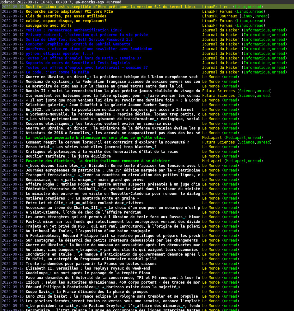Screen dimensions: 294x311
Task: Open the "Rust for Linux" kernel 6.1 entry
Action: [x=111, y=7]
